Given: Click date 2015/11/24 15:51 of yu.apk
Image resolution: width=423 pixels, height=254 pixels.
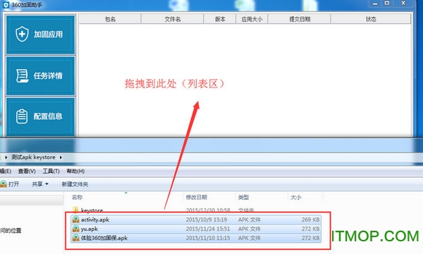Looking at the screenshot, I should pos(208,229).
